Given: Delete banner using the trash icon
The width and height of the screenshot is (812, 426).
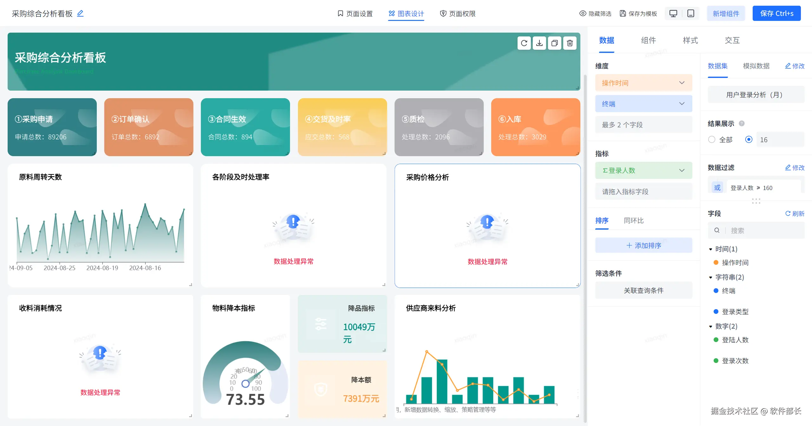Looking at the screenshot, I should (570, 43).
